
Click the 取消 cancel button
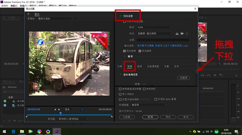(186, 117)
